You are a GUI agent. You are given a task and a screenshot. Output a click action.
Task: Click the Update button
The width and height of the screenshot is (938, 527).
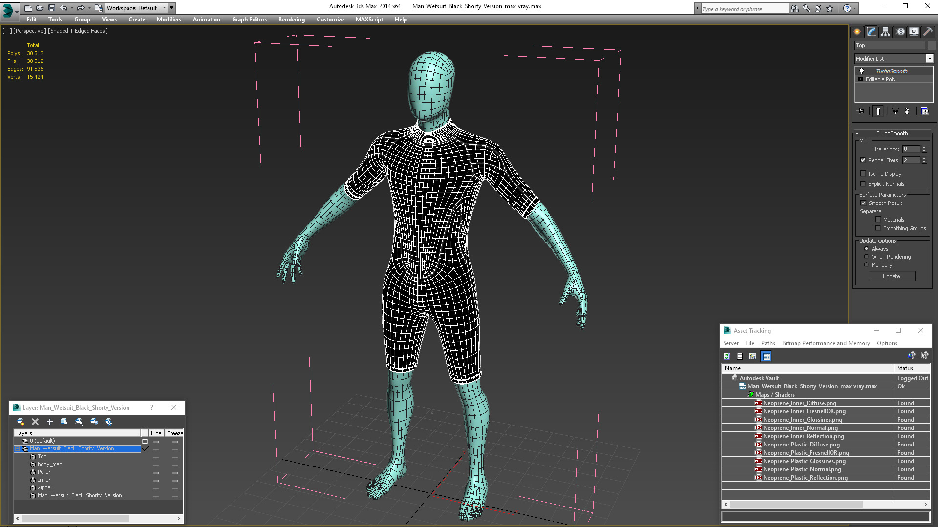pyautogui.click(x=891, y=276)
